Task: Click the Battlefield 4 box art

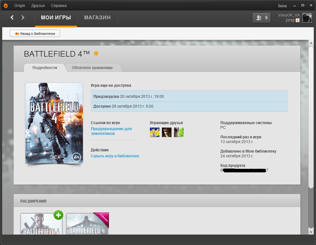Action: pyautogui.click(x=54, y=123)
